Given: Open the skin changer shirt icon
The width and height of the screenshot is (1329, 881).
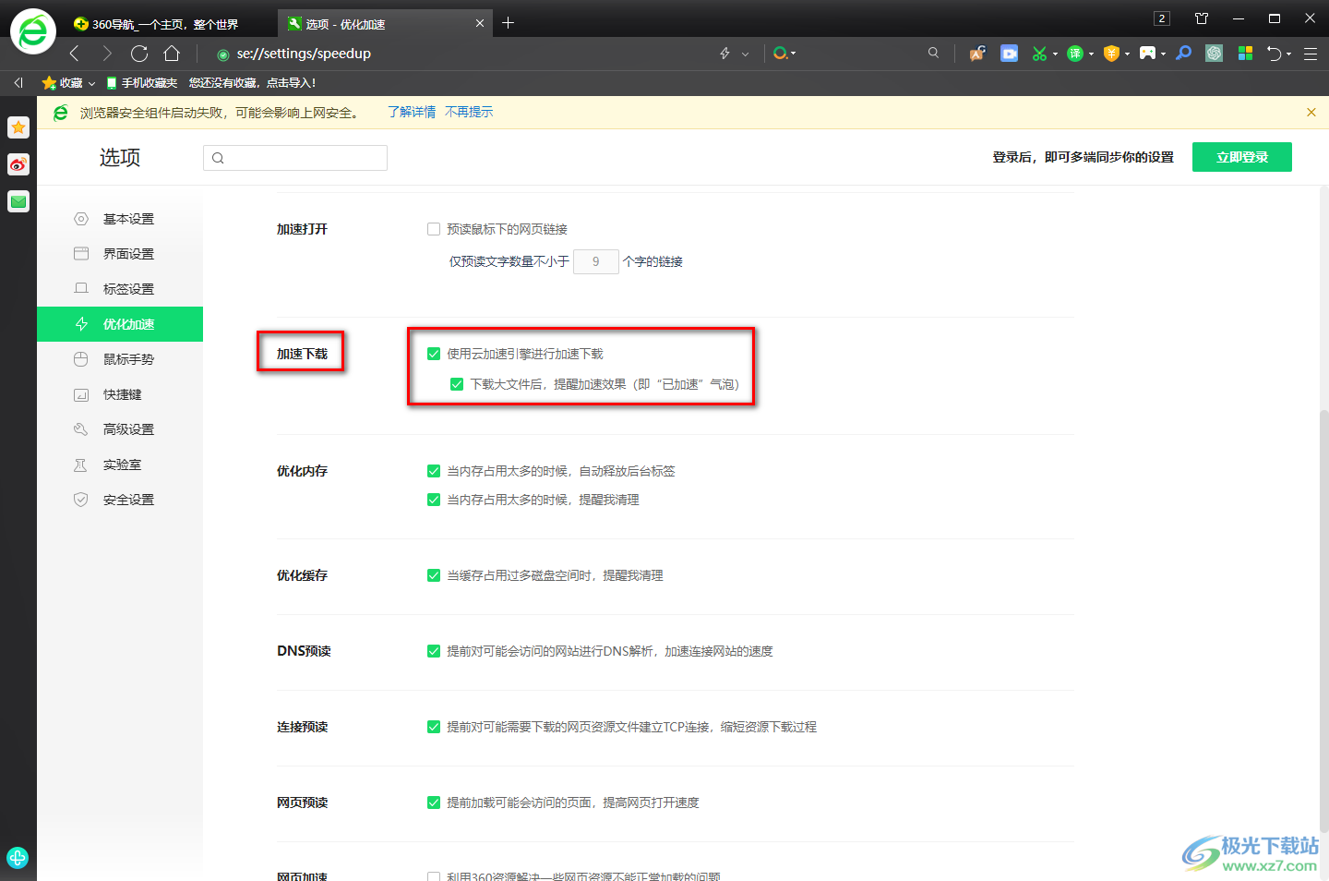Looking at the screenshot, I should [1202, 18].
